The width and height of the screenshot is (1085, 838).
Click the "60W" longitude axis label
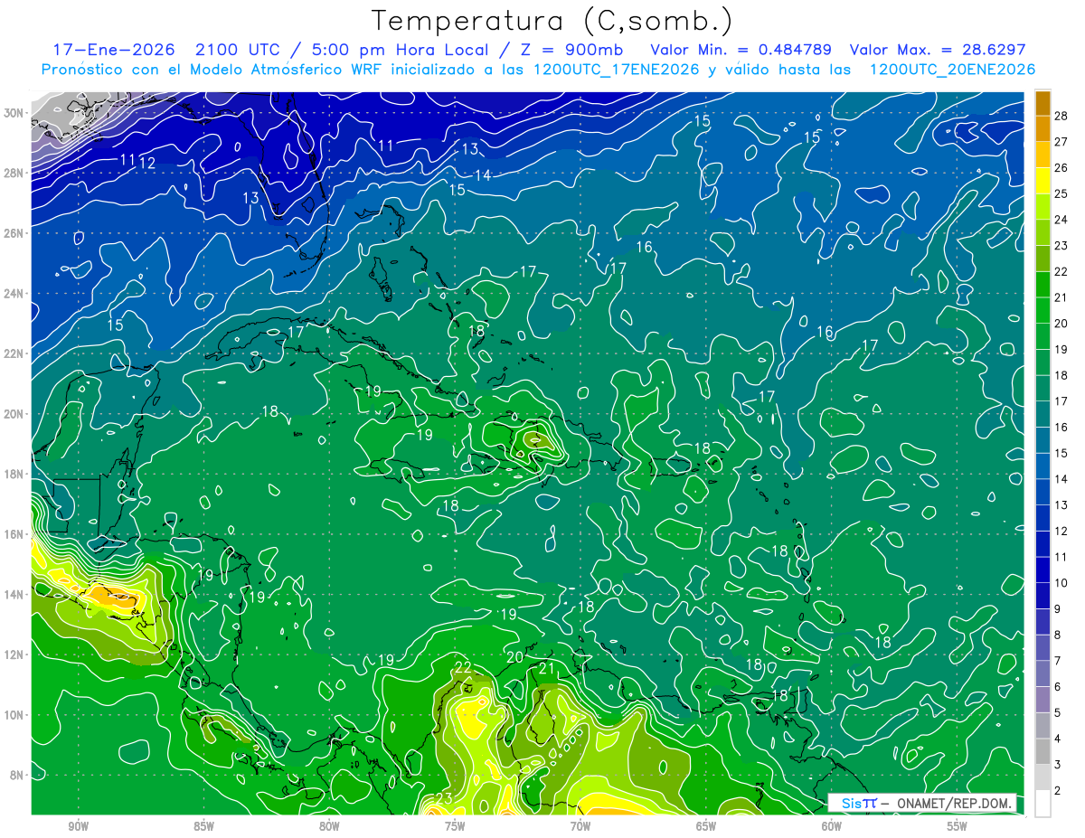click(831, 825)
